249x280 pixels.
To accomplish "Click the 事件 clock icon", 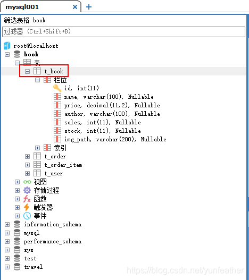I will coord(27,216).
